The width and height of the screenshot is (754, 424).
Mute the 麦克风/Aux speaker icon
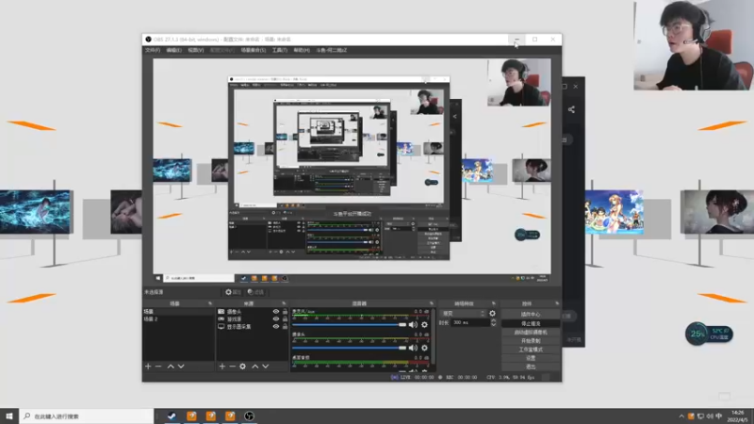tap(413, 324)
